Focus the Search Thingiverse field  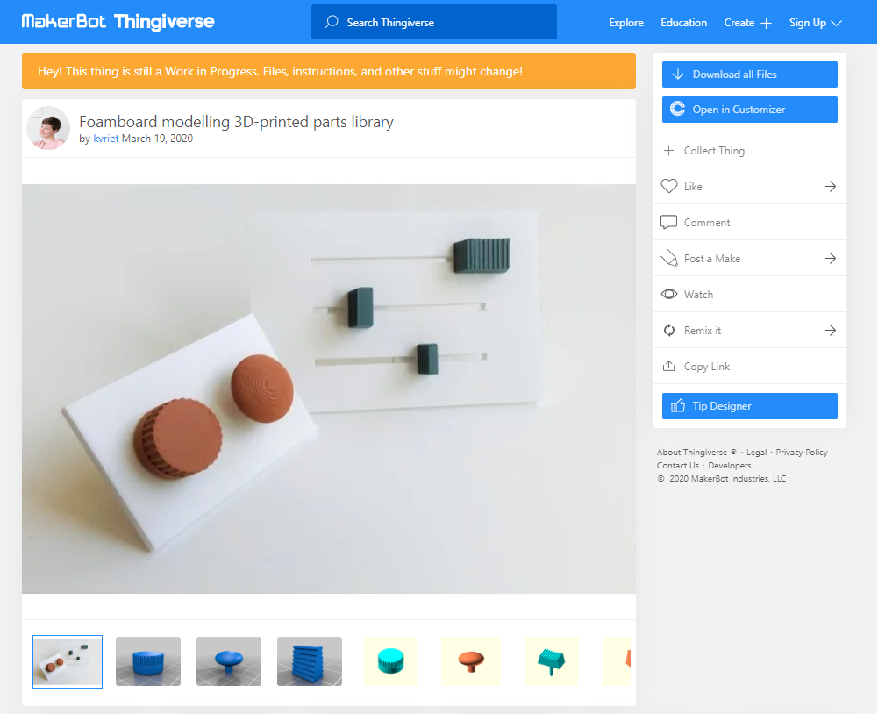coord(434,22)
